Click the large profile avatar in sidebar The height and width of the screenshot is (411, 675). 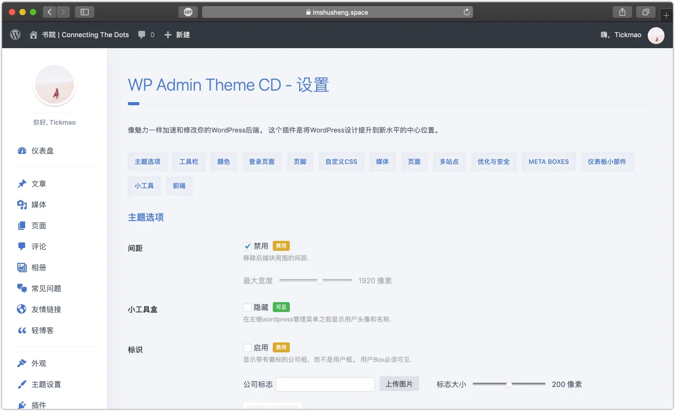[55, 86]
